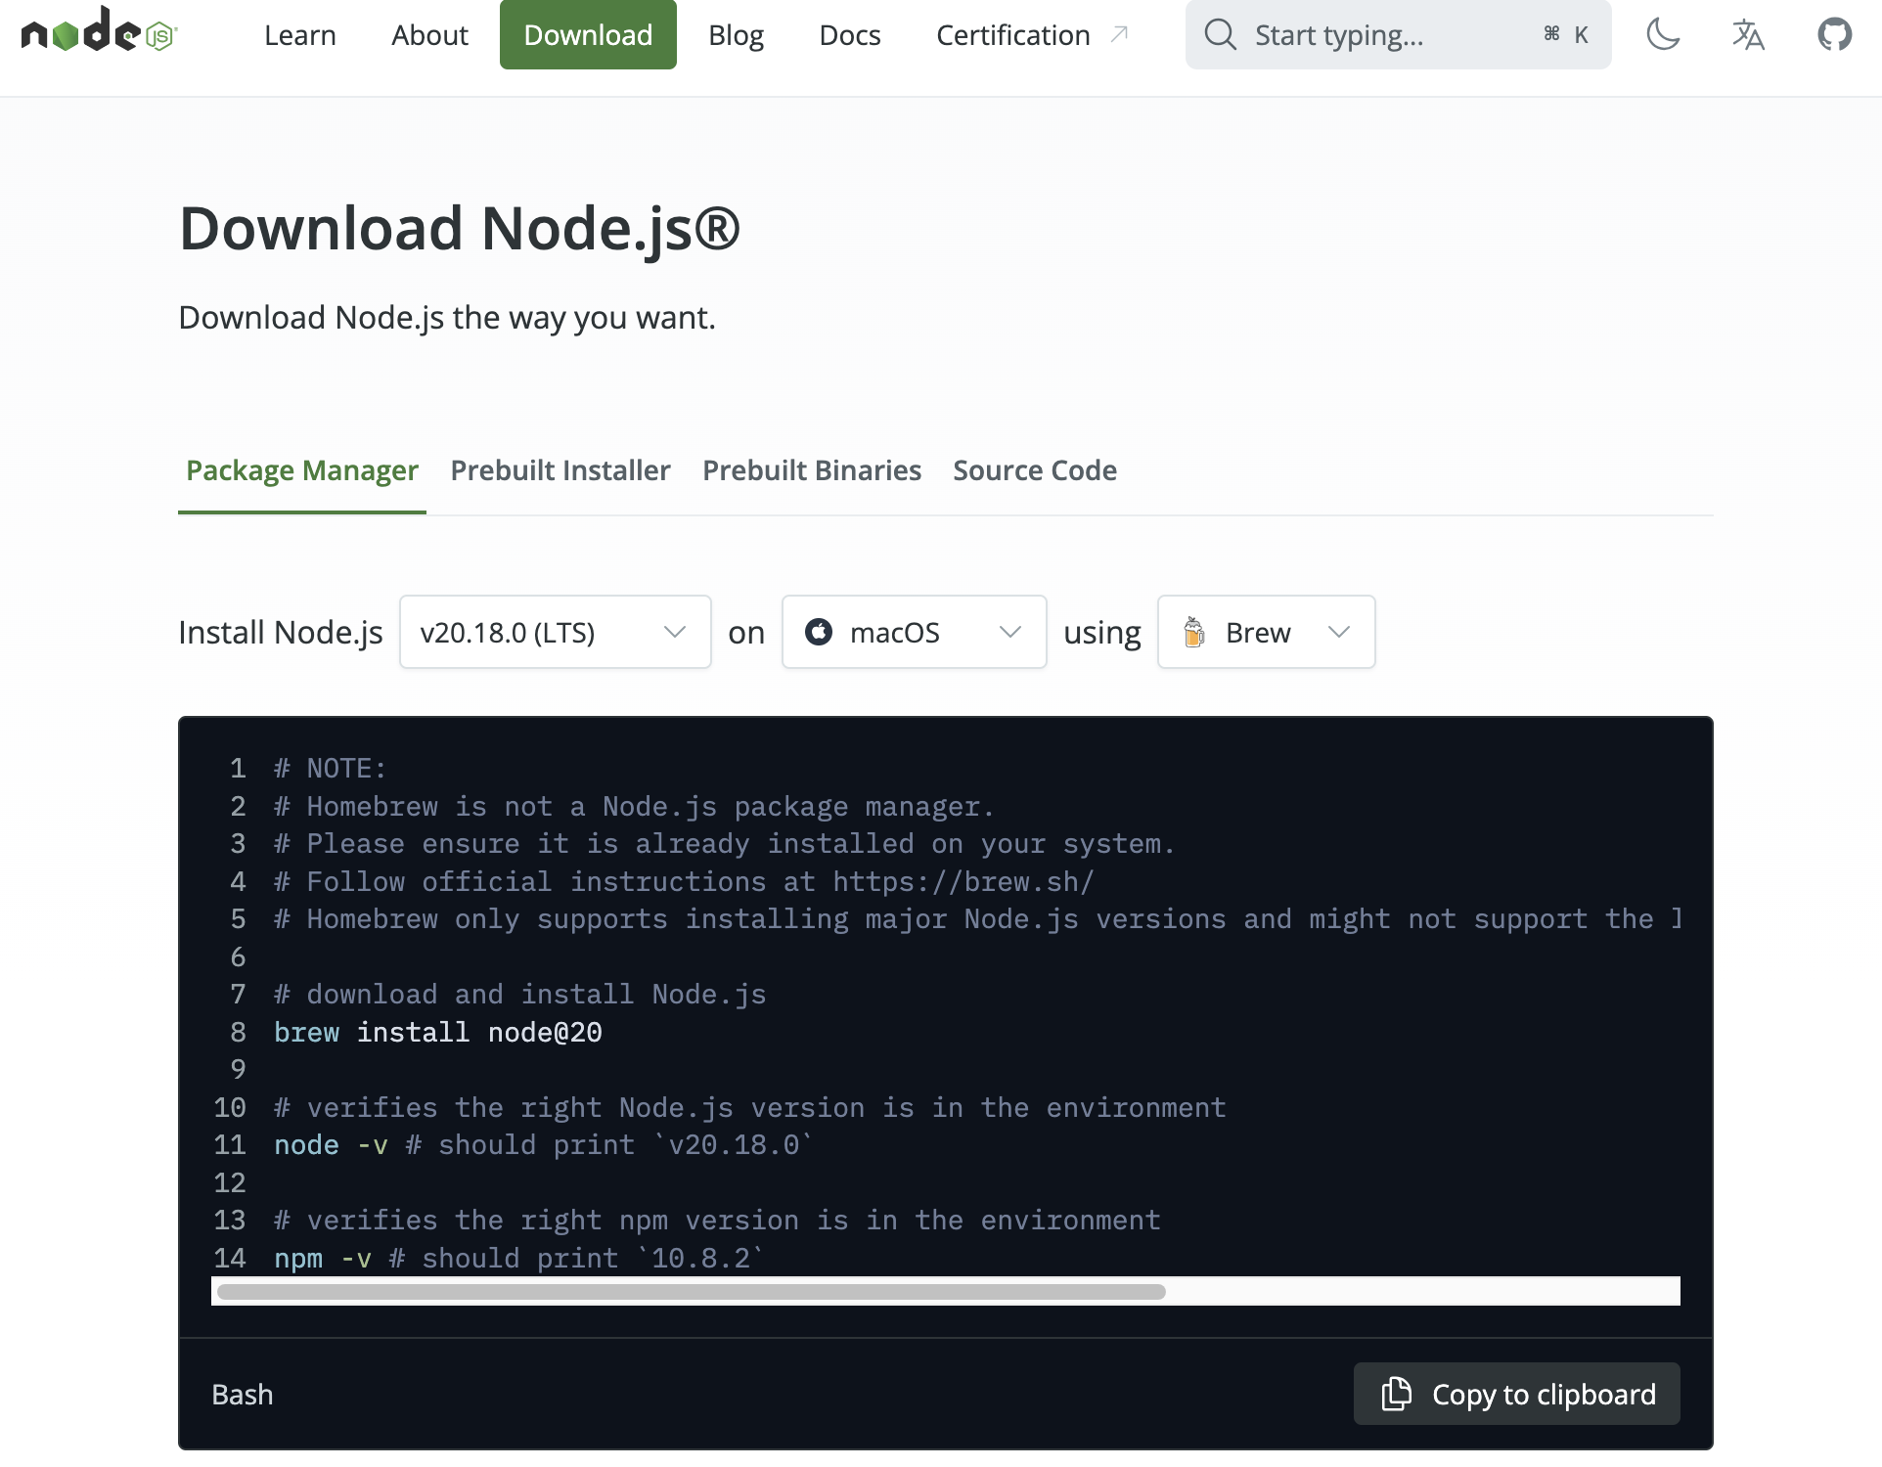Open the macOS platform dropdown
This screenshot has width=1882, height=1467.
(x=914, y=632)
